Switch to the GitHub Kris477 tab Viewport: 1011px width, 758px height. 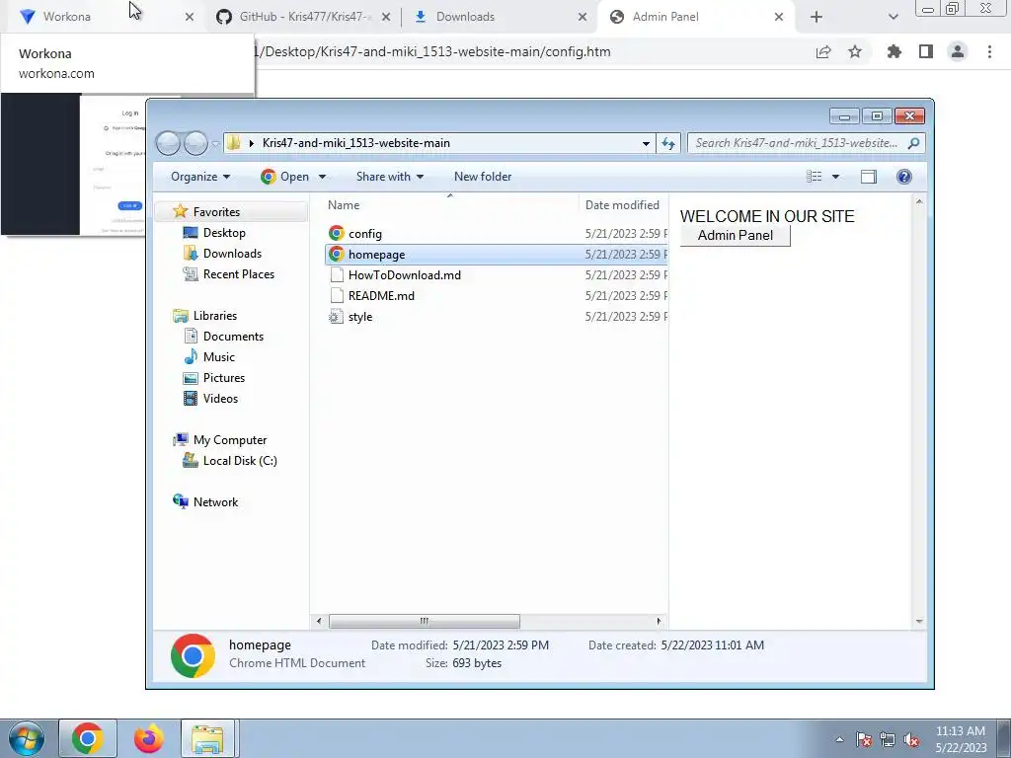point(302,17)
